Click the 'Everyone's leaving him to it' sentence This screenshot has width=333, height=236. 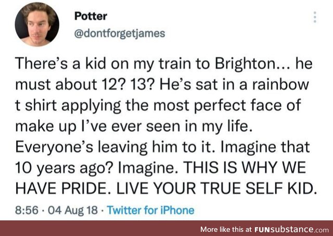114,147
